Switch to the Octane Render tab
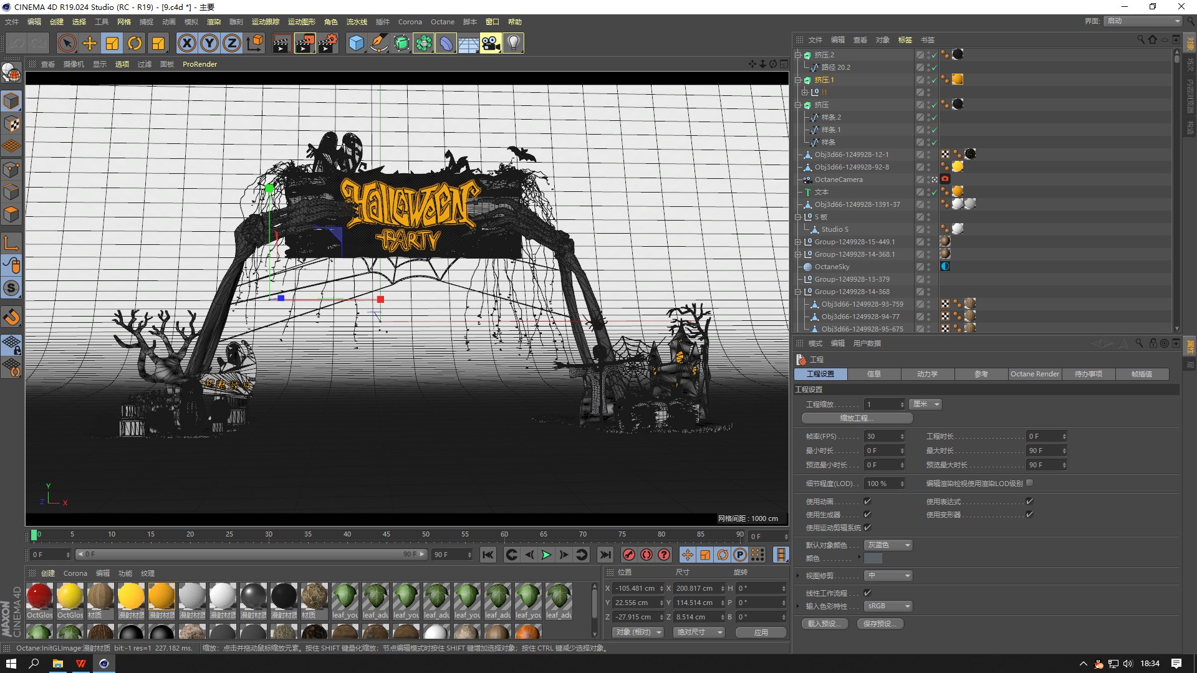The image size is (1197, 673). click(1035, 374)
